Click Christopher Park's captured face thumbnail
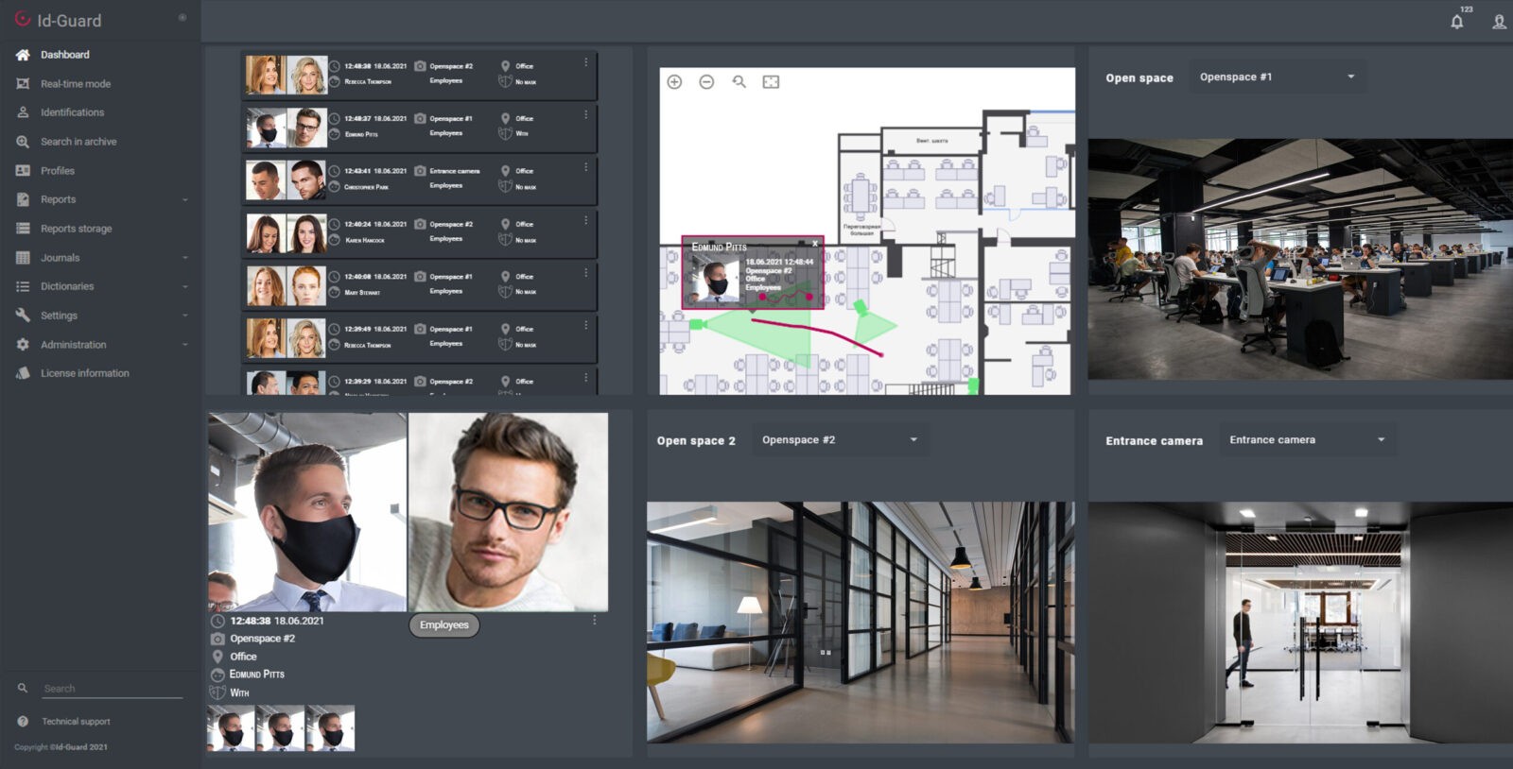 click(x=266, y=180)
